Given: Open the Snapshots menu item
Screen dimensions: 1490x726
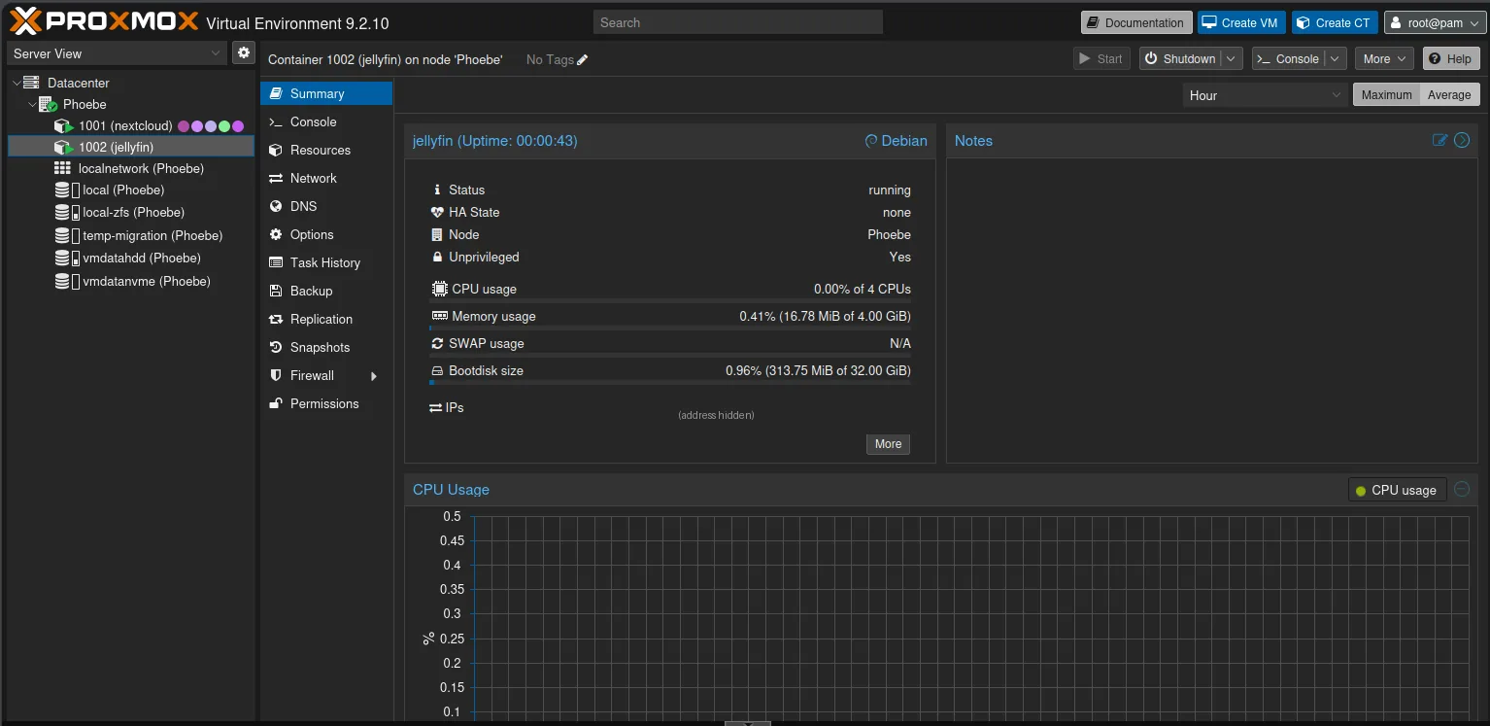Looking at the screenshot, I should click(320, 347).
